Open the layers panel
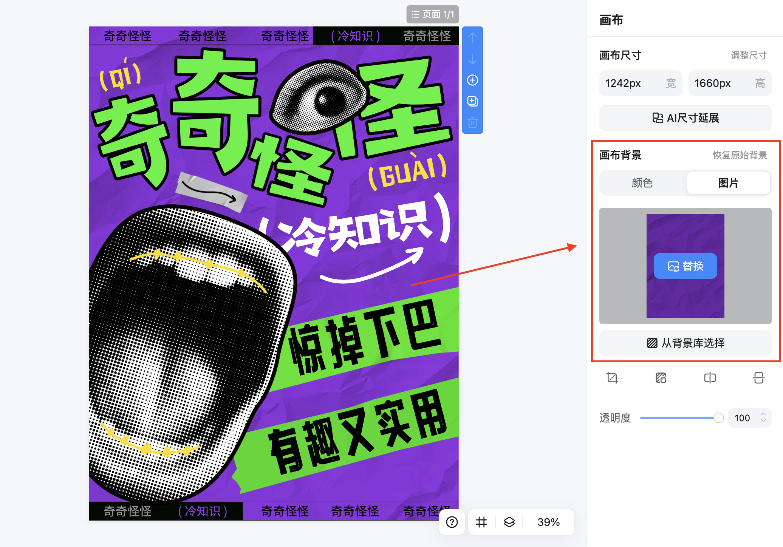Image resolution: width=783 pixels, height=547 pixels. 509,522
